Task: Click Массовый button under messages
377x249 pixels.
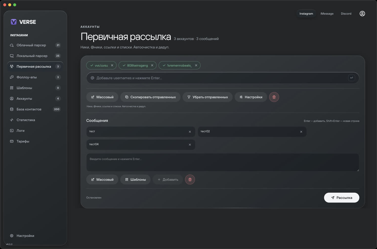Action: pos(102,179)
